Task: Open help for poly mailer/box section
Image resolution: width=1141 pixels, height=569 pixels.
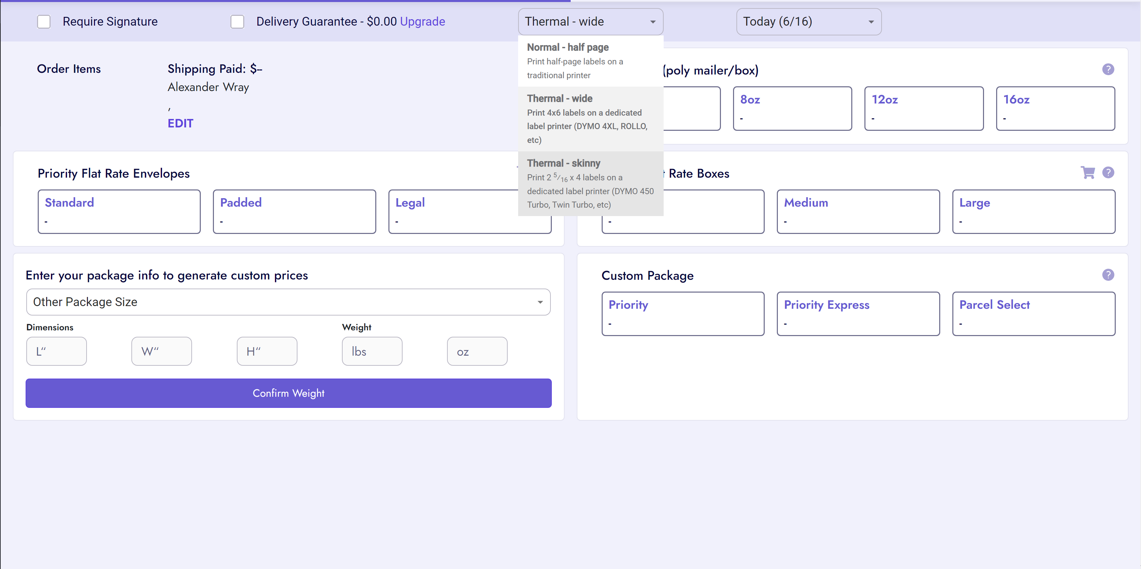Action: tap(1108, 69)
